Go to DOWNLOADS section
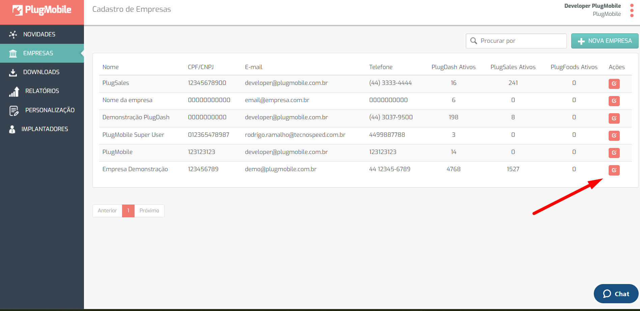Viewport: 640px width, 311px height. (41, 72)
